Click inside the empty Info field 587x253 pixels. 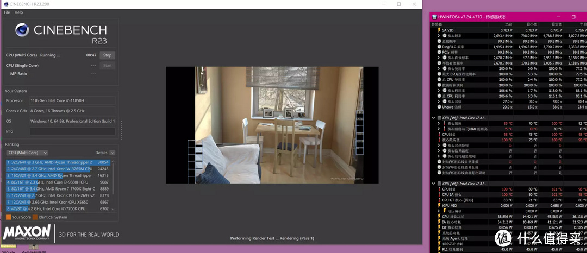pyautogui.click(x=72, y=131)
